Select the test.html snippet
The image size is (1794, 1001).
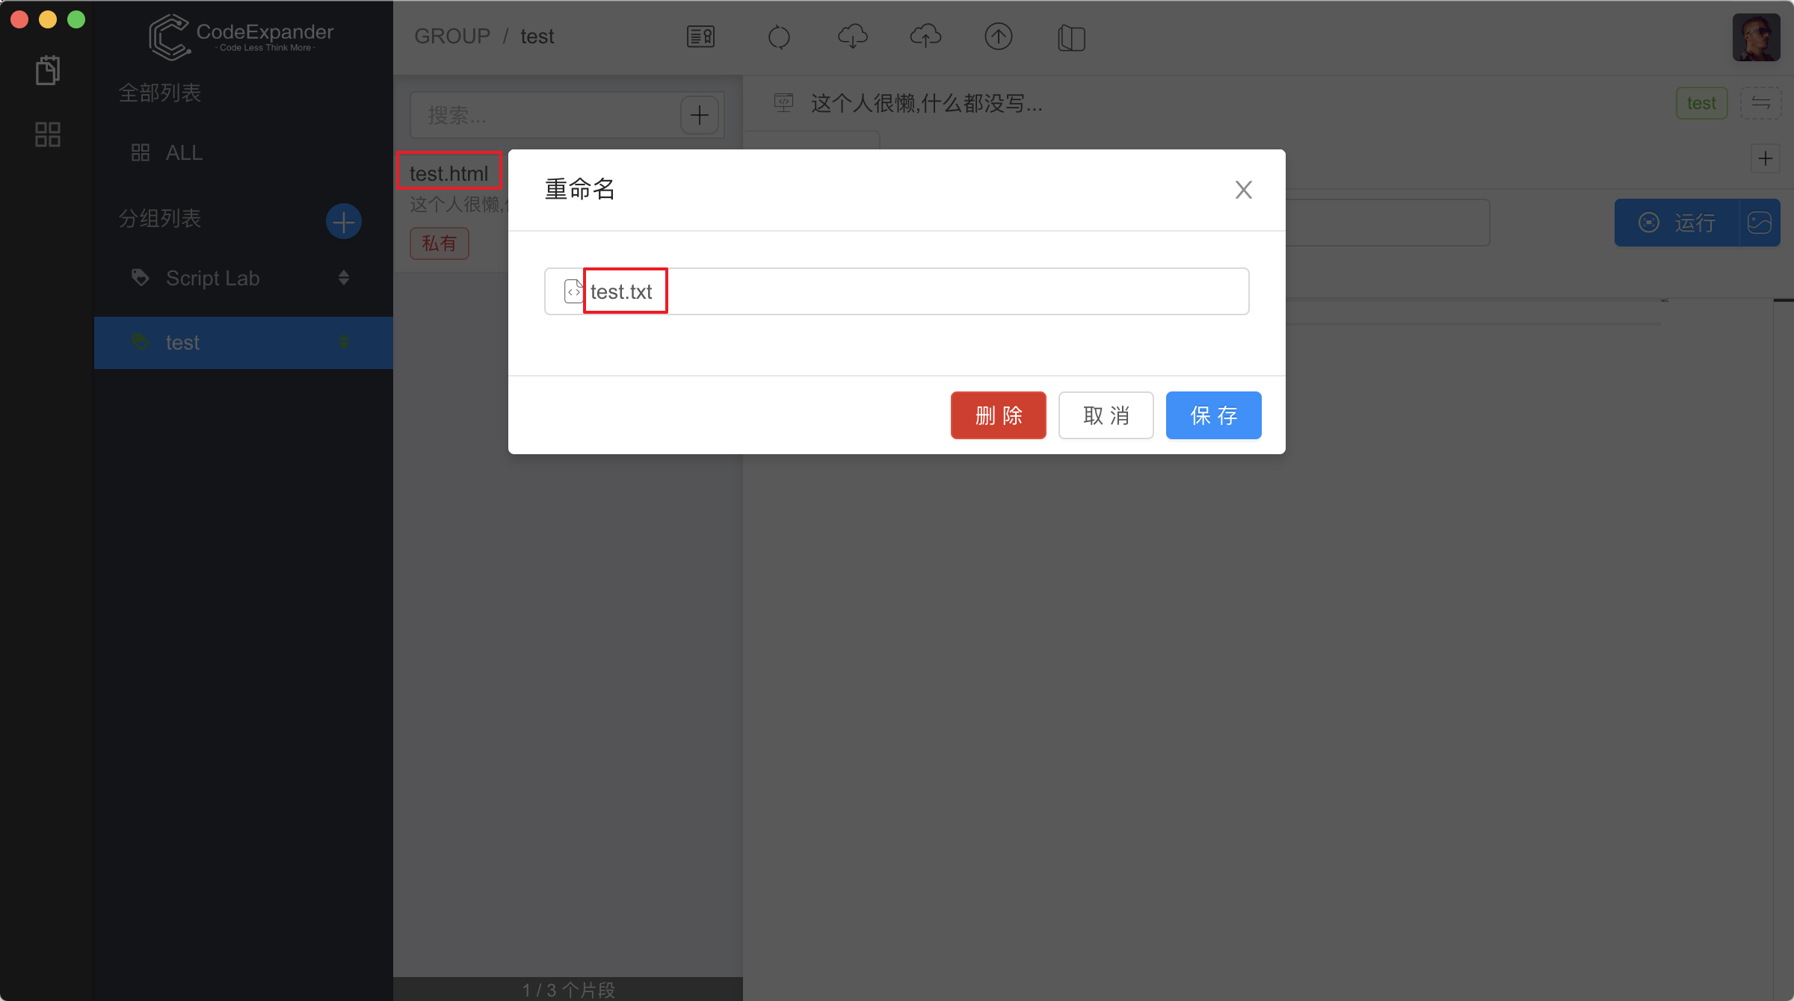[449, 173]
